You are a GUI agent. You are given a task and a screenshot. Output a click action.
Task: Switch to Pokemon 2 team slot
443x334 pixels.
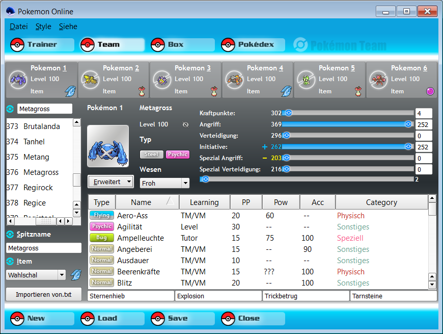coord(113,80)
